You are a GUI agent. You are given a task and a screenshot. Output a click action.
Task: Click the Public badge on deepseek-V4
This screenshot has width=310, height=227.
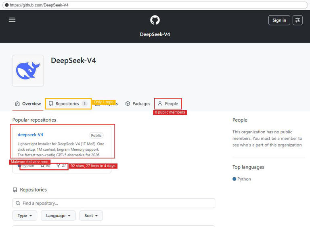click(96, 135)
